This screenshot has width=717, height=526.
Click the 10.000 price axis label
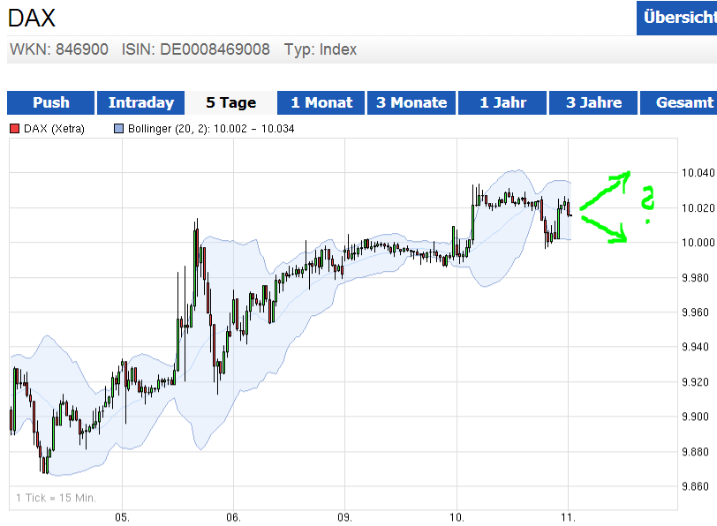click(698, 243)
